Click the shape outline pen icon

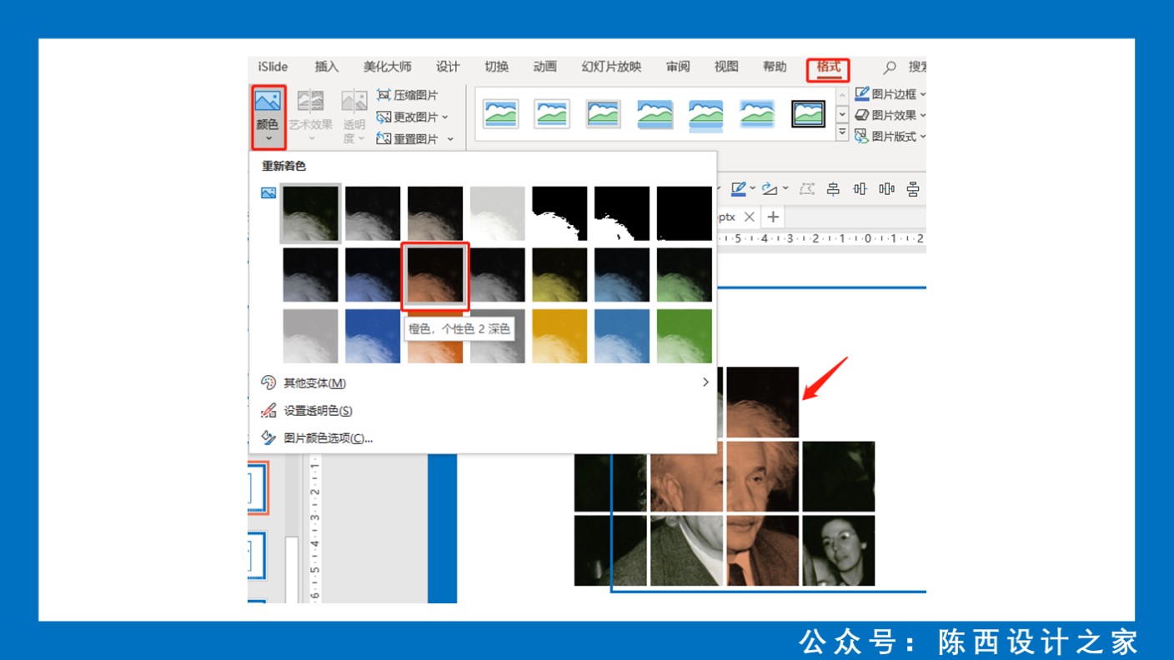click(x=738, y=189)
